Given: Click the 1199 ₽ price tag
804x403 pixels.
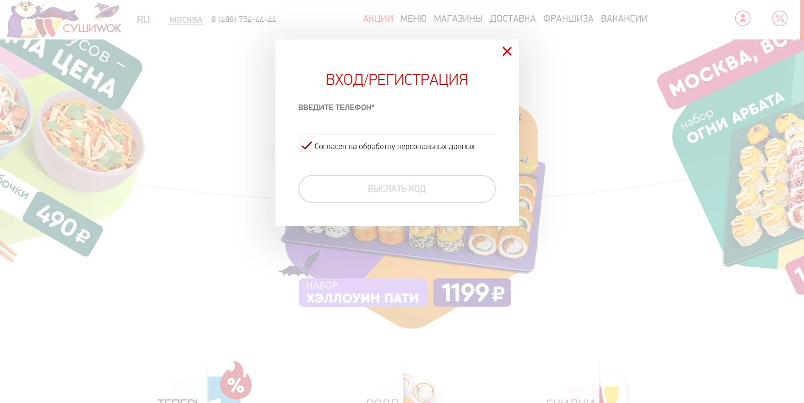Looking at the screenshot, I should click(x=472, y=292).
